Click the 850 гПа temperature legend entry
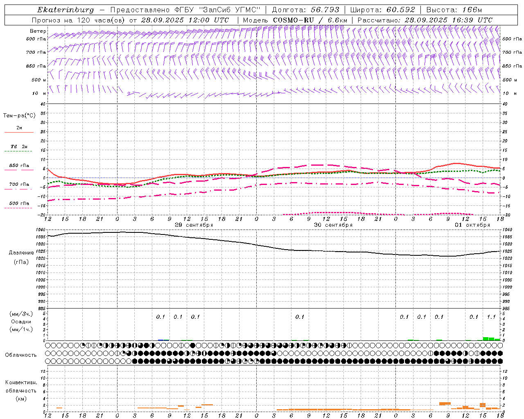This screenshot has height=419, width=524. [19, 166]
